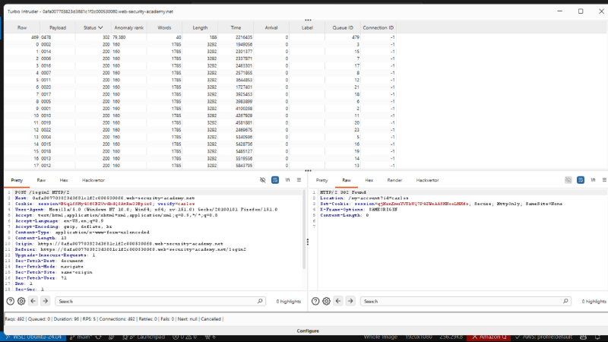Viewport: 608px width, 342px height.
Task: Click magnifier icon in response search box
Action: [x=565, y=301]
